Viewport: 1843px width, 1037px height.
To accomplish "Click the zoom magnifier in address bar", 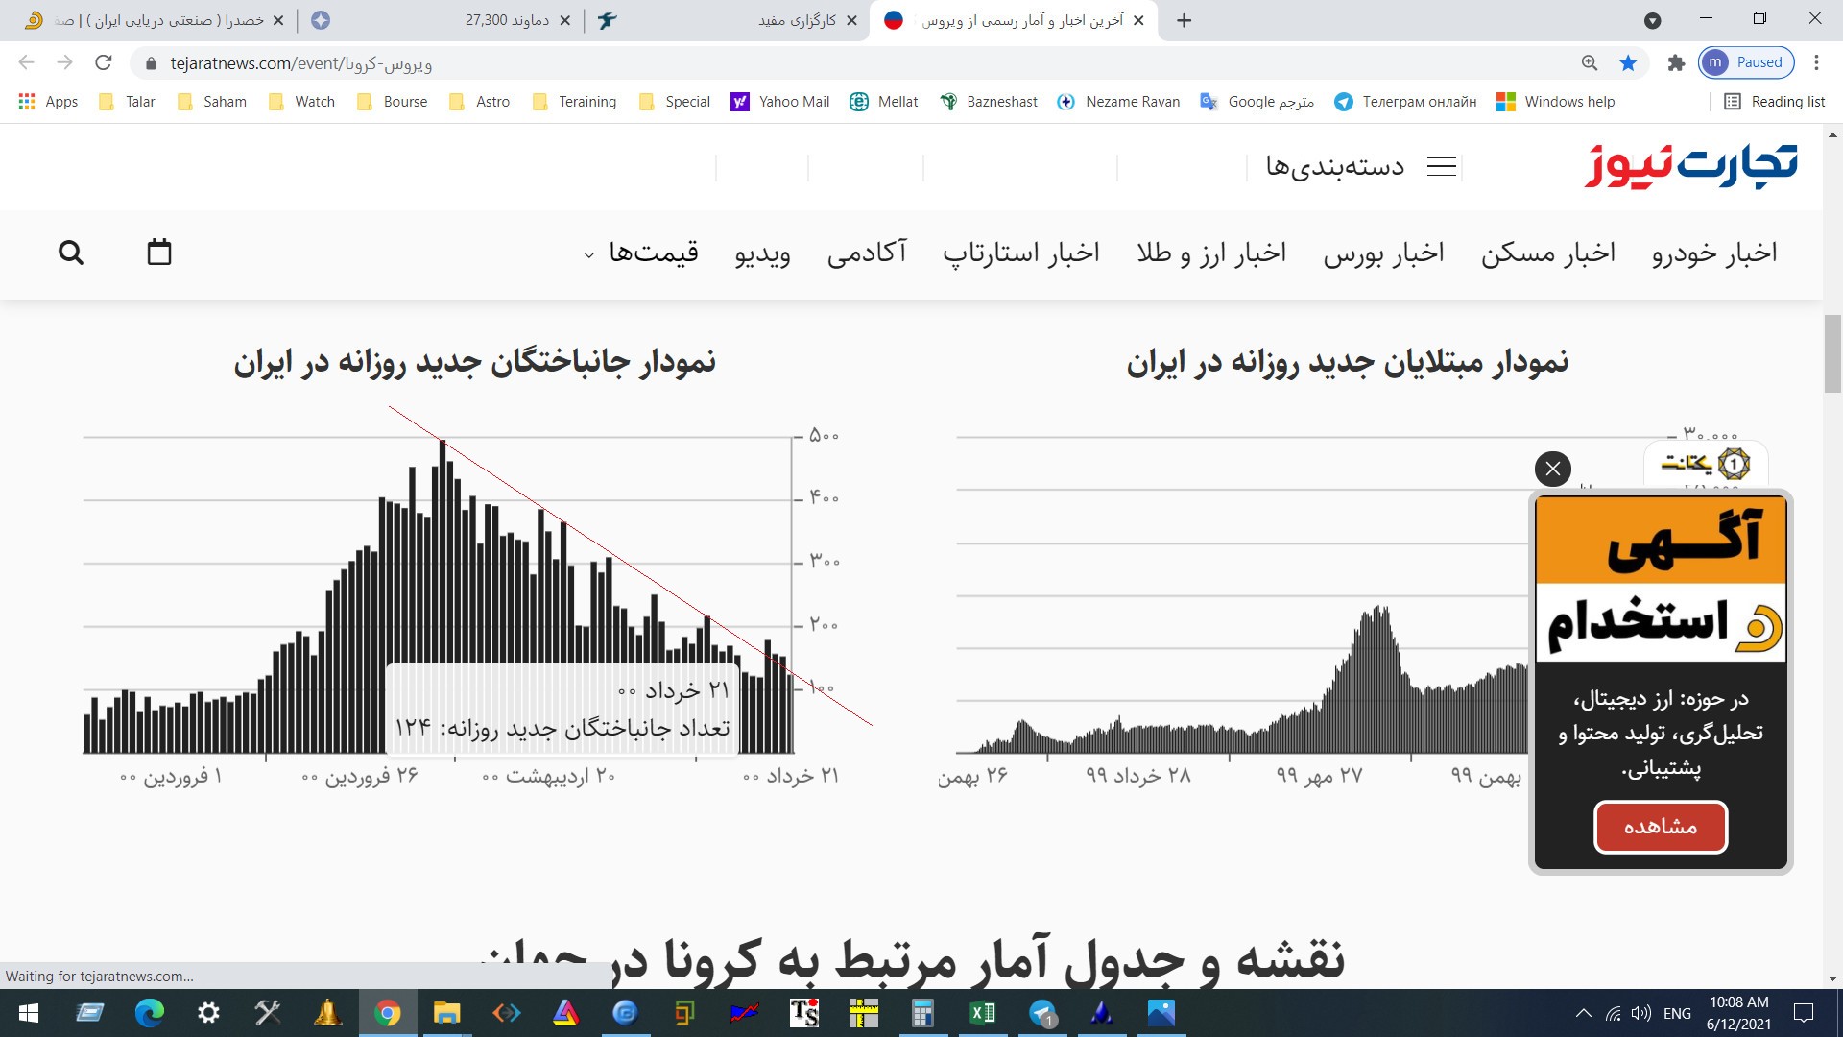I will (x=1590, y=63).
